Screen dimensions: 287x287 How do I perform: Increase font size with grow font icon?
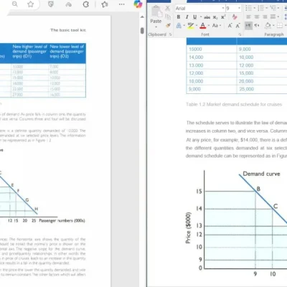tap(230, 25)
